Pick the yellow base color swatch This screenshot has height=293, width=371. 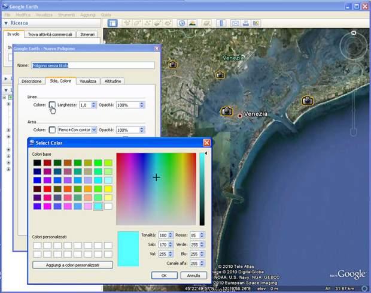point(108,189)
